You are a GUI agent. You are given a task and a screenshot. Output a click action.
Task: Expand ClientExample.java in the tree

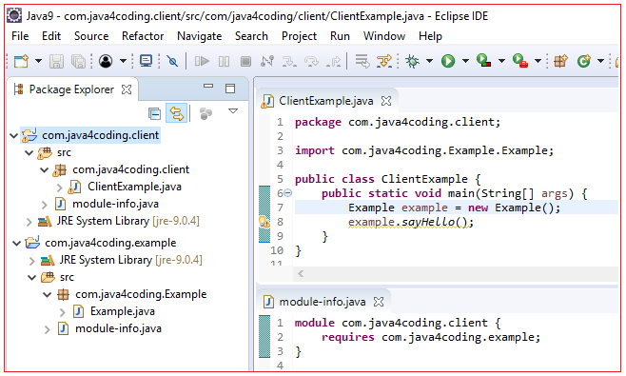pyautogui.click(x=60, y=188)
